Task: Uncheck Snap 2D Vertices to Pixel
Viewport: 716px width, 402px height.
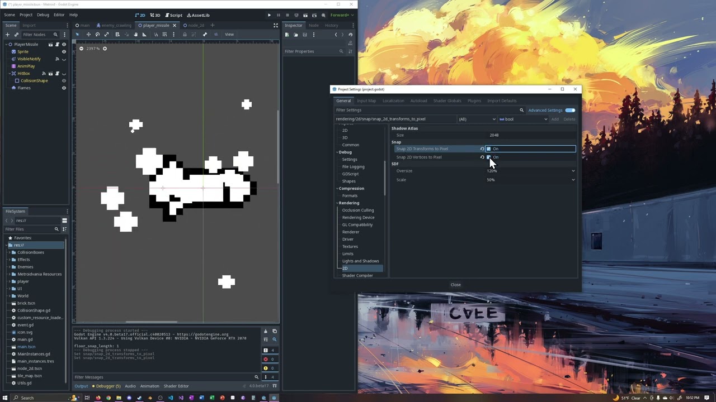Action: pyautogui.click(x=489, y=157)
